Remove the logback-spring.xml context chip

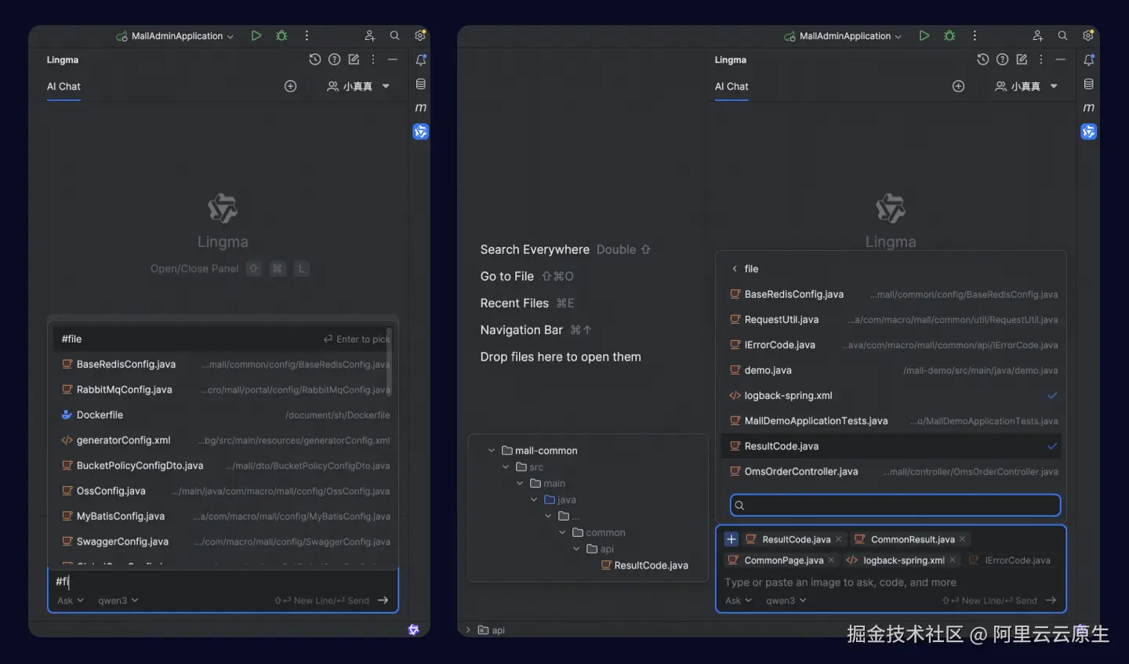(x=953, y=561)
